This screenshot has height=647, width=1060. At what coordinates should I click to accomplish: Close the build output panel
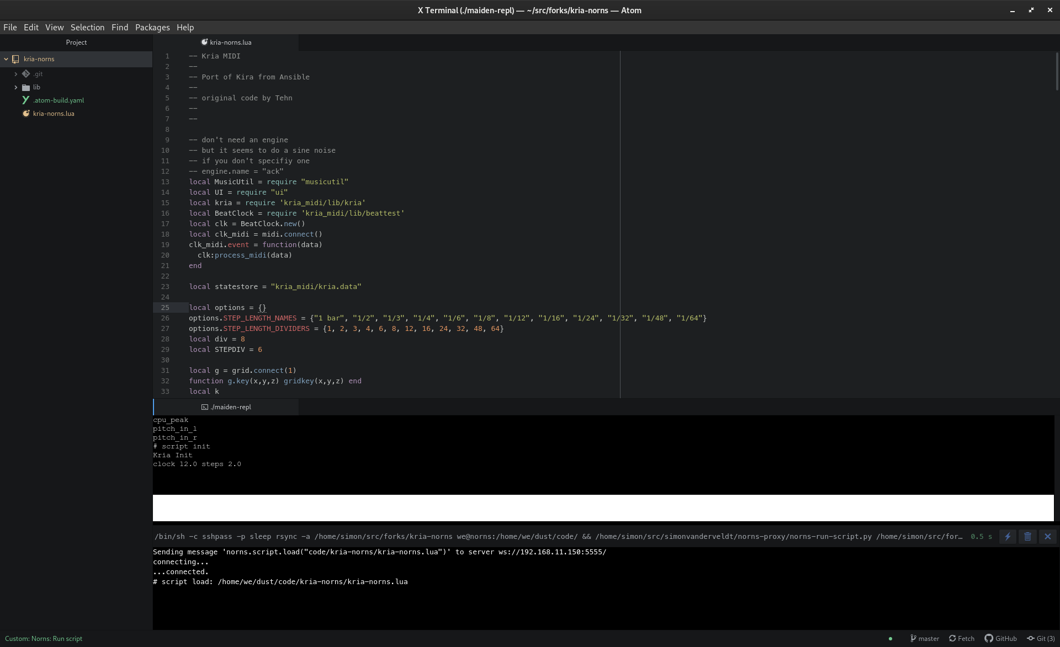click(1047, 537)
